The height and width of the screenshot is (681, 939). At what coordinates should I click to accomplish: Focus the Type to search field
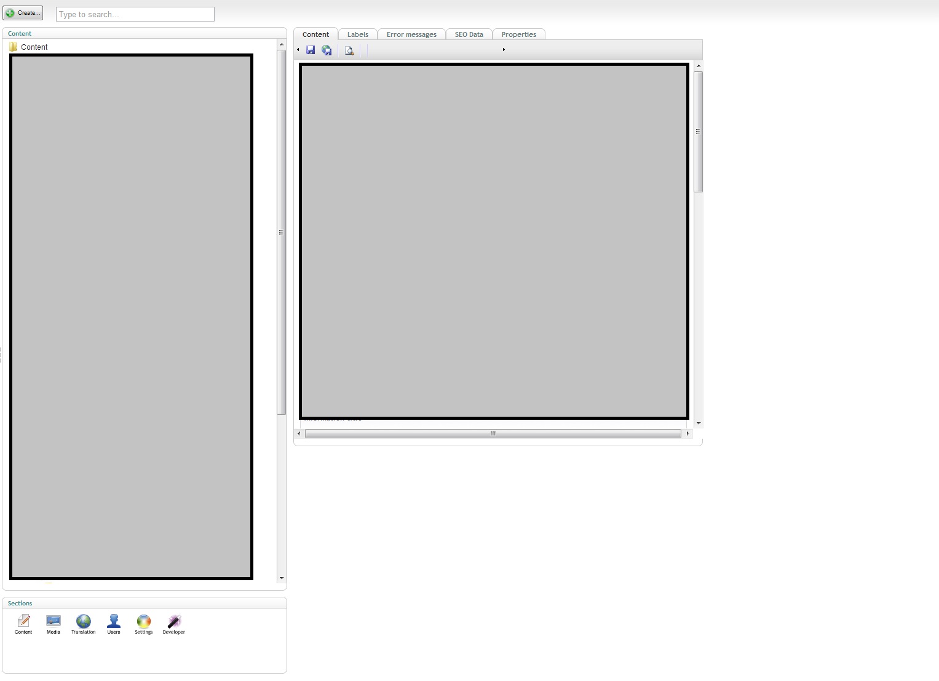135,14
